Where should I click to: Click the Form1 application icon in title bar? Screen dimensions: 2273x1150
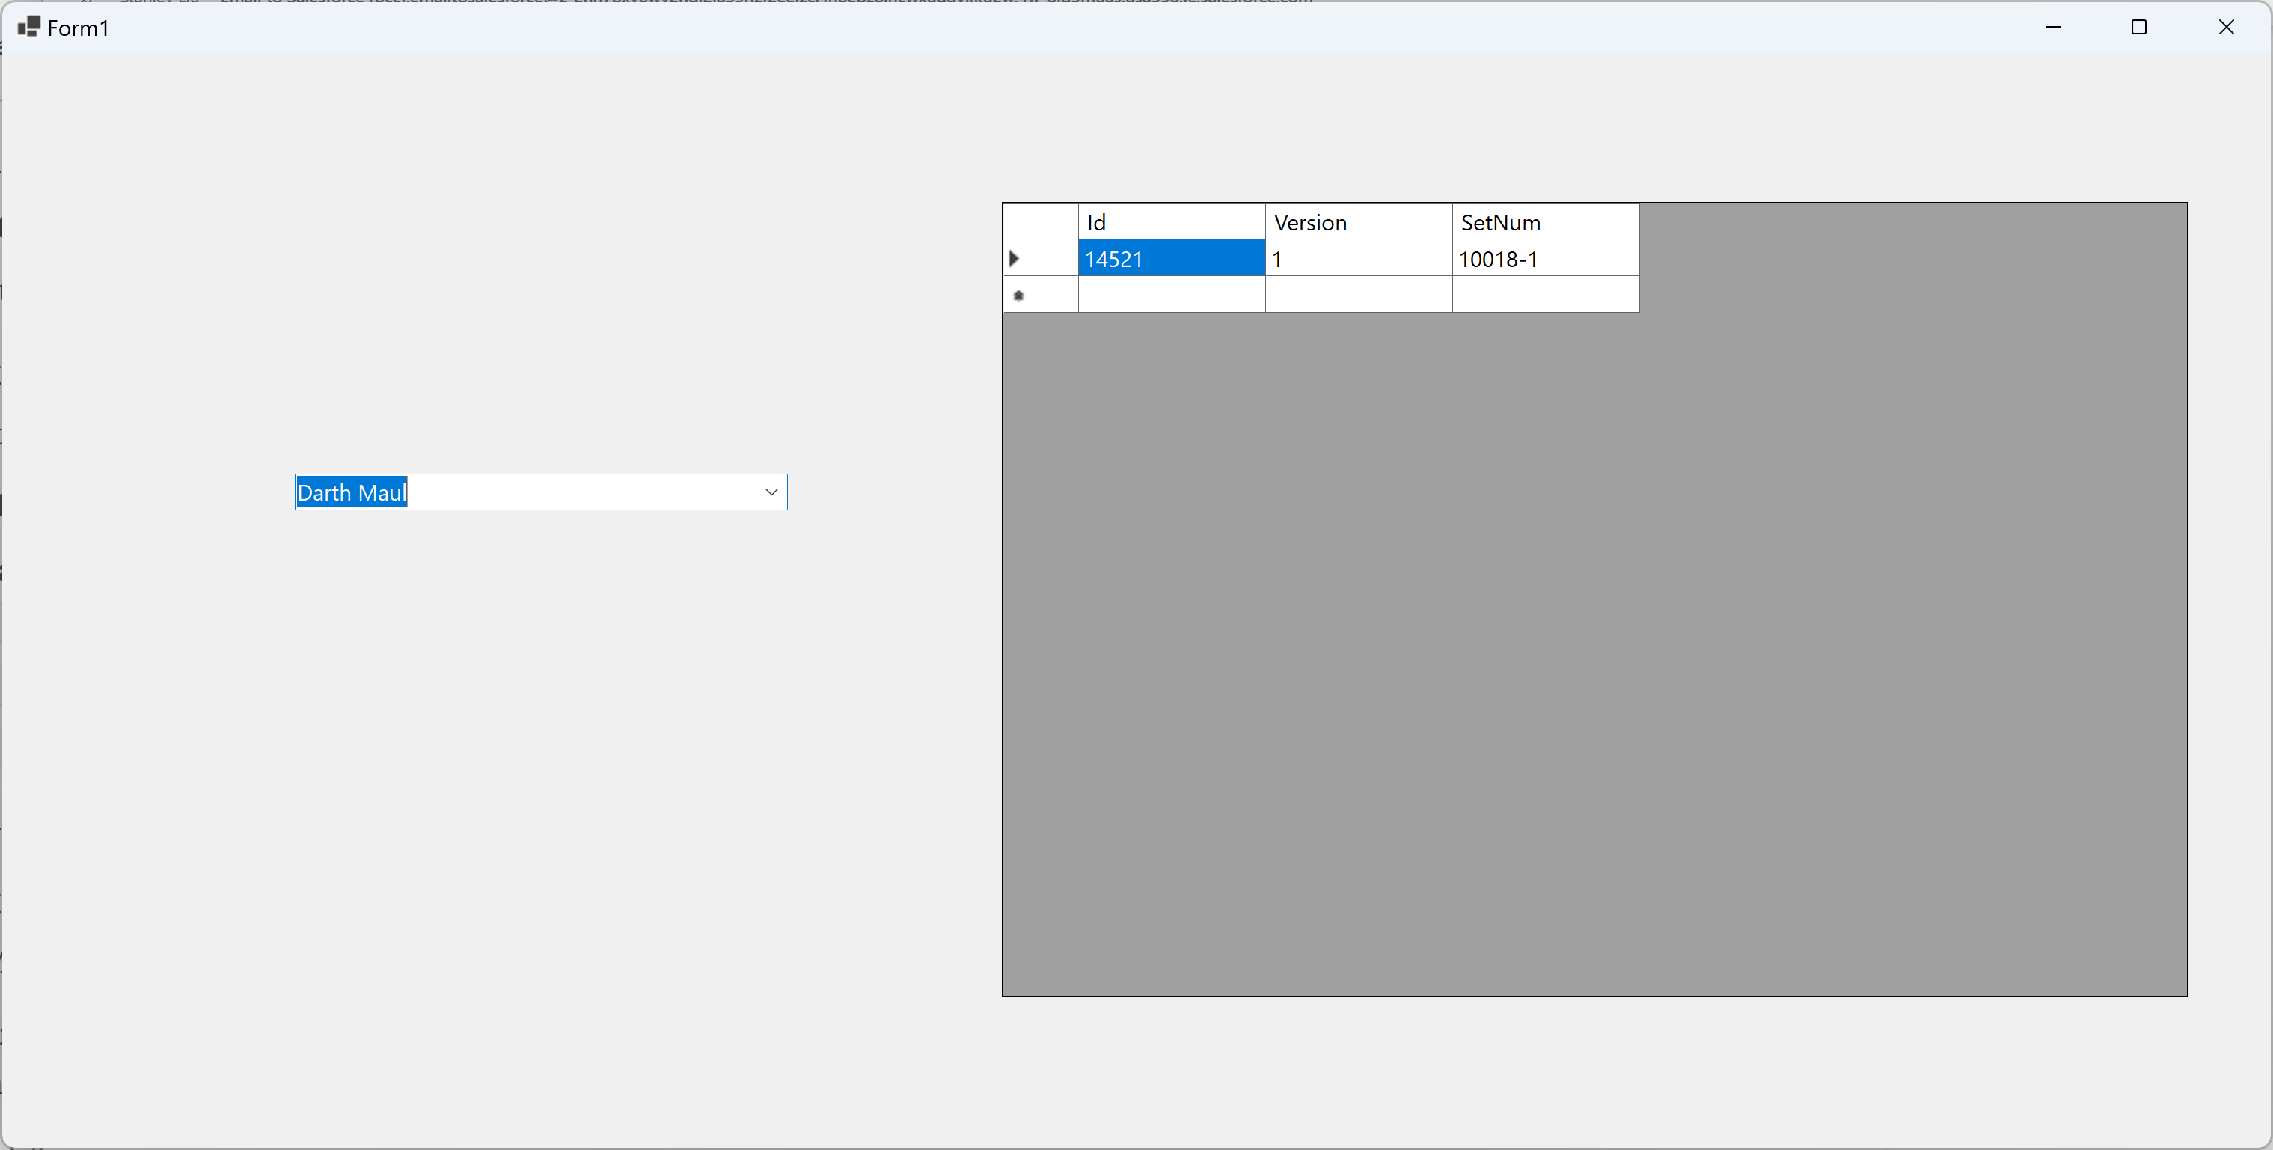(x=28, y=28)
